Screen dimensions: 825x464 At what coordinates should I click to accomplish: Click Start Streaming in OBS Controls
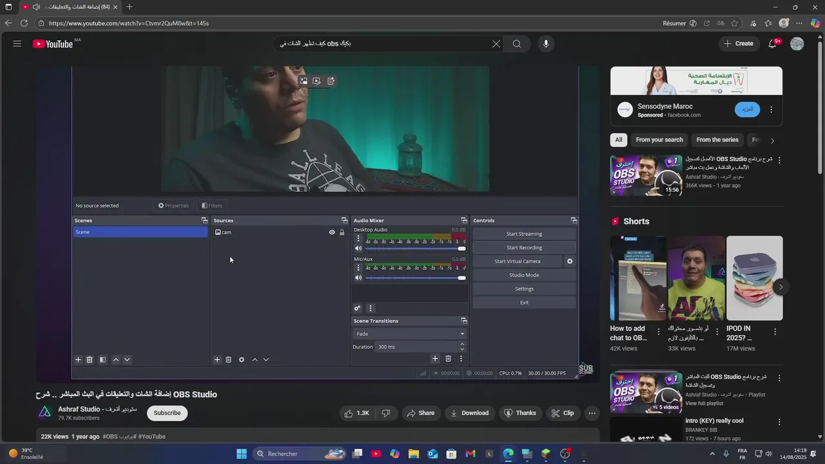pos(524,234)
